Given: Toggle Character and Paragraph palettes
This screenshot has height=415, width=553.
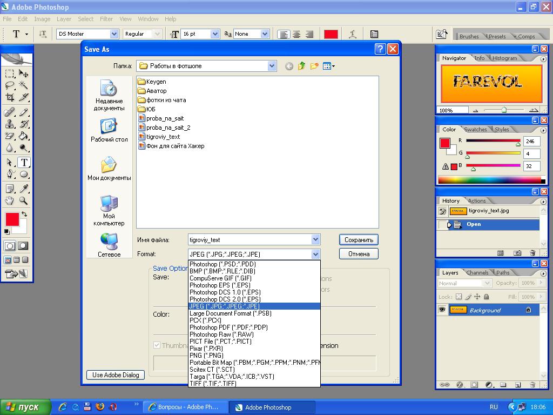Looking at the screenshot, I should click(x=374, y=34).
